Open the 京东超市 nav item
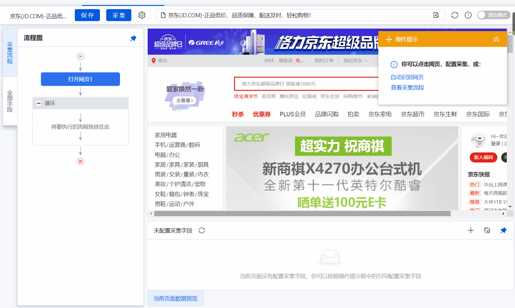515x308 pixels. click(413, 114)
